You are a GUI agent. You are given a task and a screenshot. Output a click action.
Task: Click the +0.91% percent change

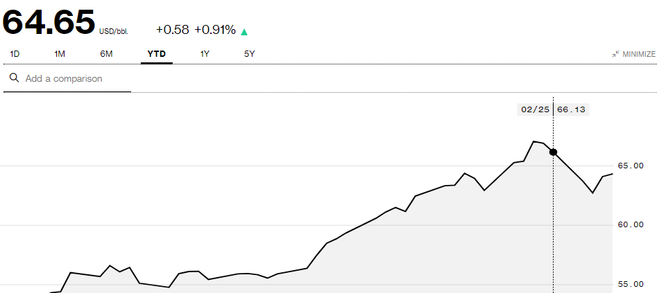(215, 30)
